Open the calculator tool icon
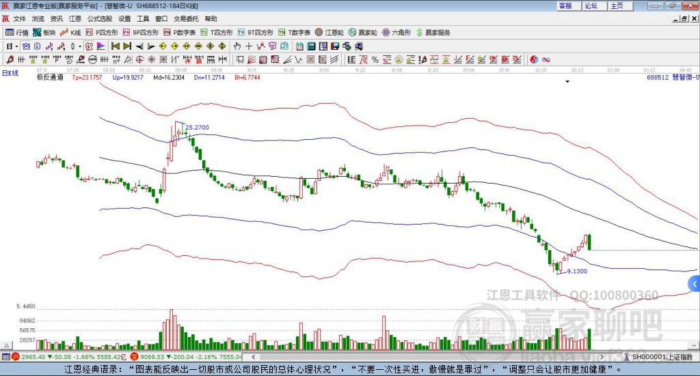 pyautogui.click(x=312, y=46)
